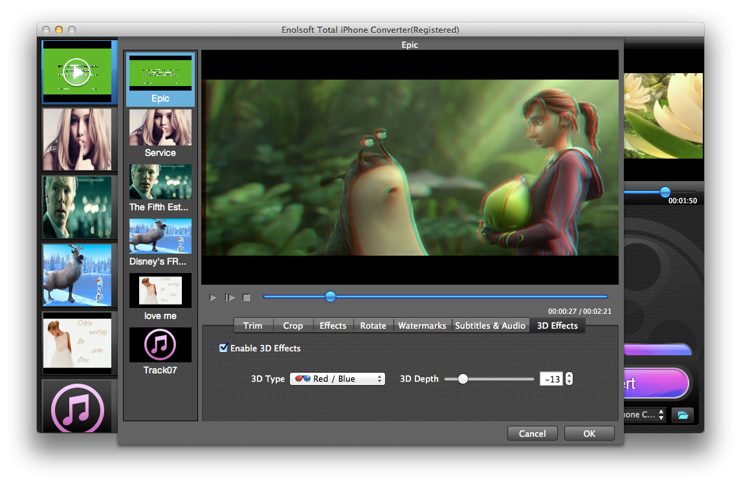The width and height of the screenshot is (741, 484).
Task: Open the output profile dropdown in main window
Action: (x=645, y=415)
